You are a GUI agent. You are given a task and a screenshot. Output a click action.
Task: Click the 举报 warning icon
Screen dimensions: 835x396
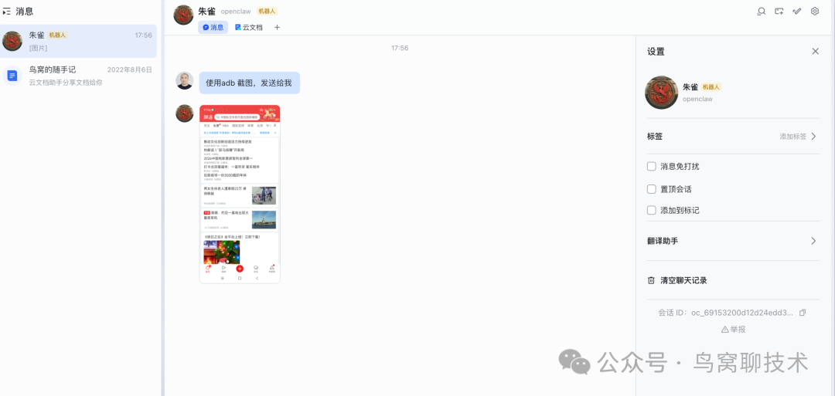click(x=724, y=330)
